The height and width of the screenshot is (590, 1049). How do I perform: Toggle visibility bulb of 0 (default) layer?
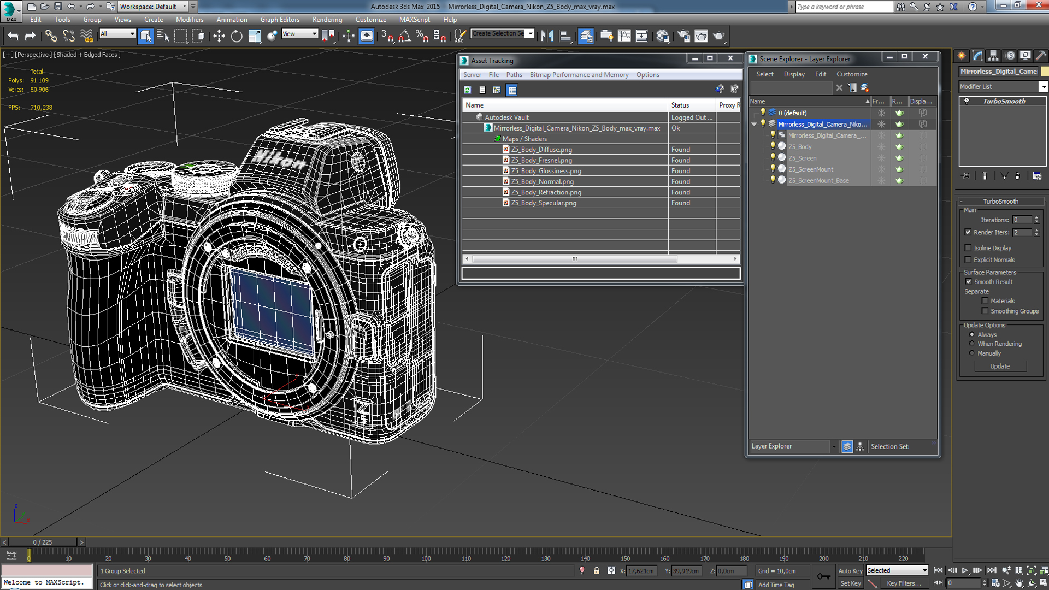pos(763,113)
